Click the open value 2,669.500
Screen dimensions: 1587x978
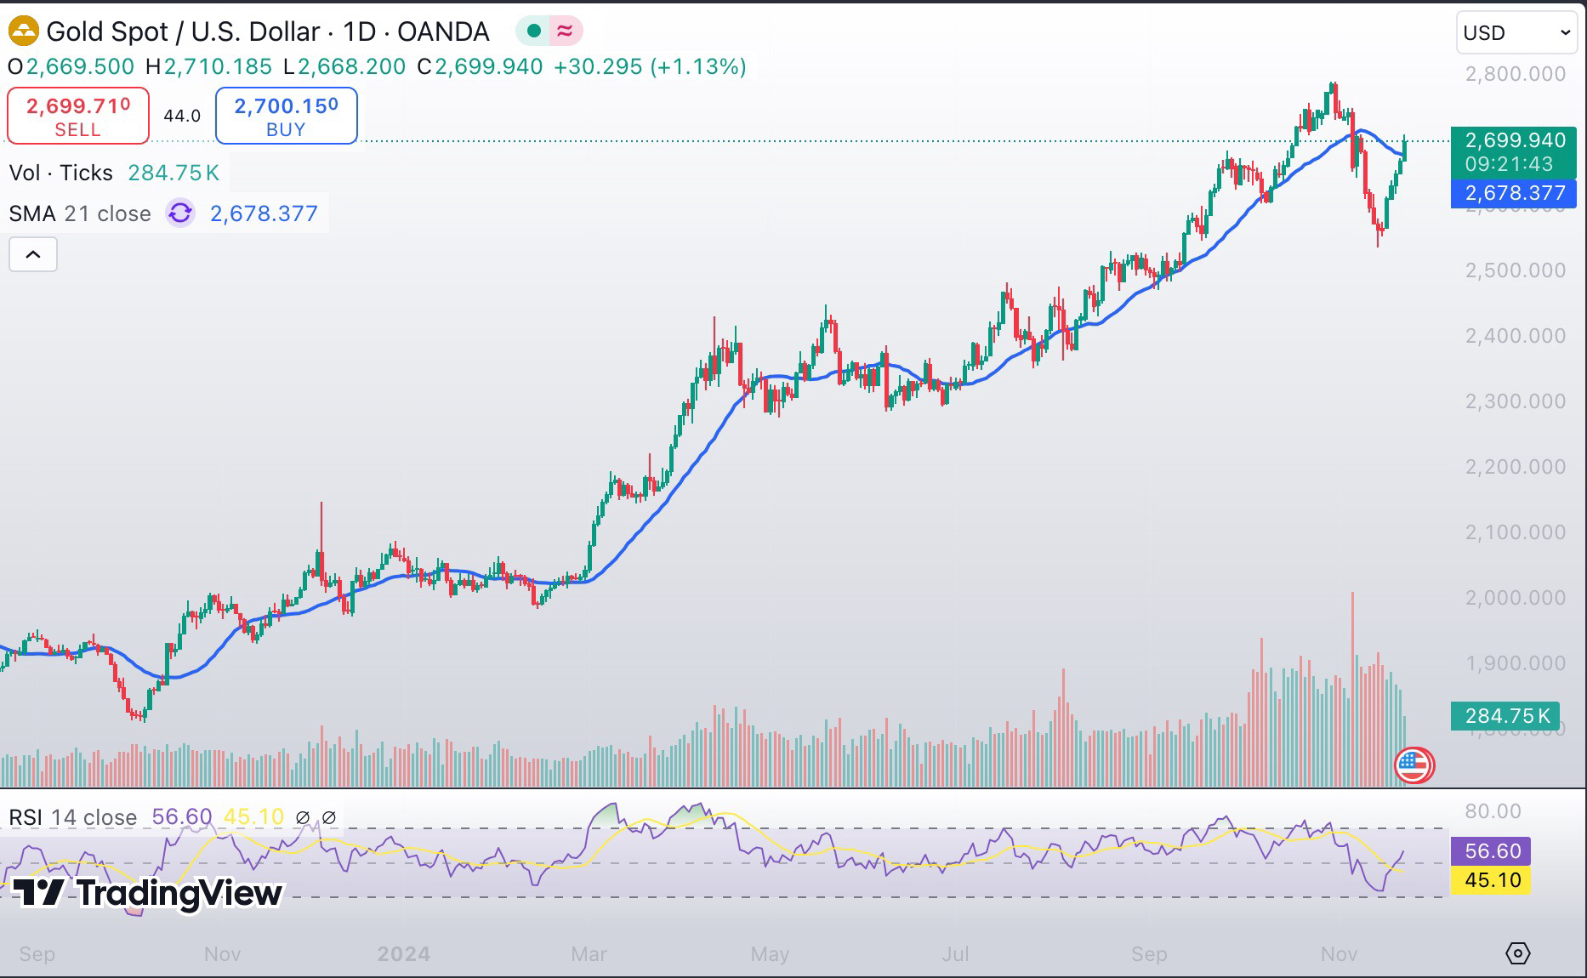tap(80, 66)
